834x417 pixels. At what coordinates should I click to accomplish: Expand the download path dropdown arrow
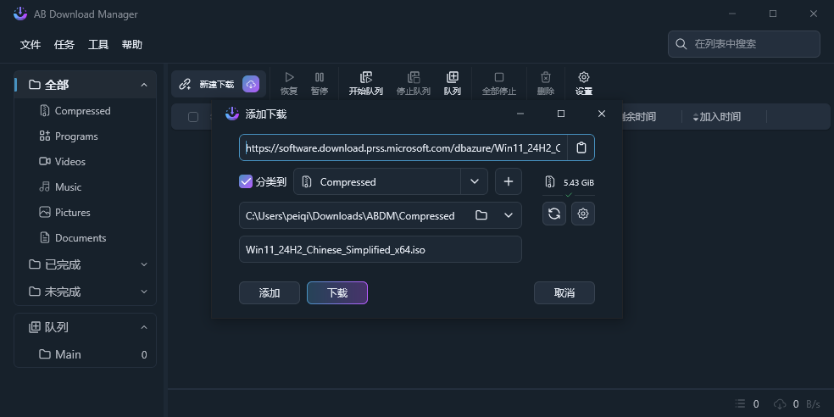(x=509, y=215)
